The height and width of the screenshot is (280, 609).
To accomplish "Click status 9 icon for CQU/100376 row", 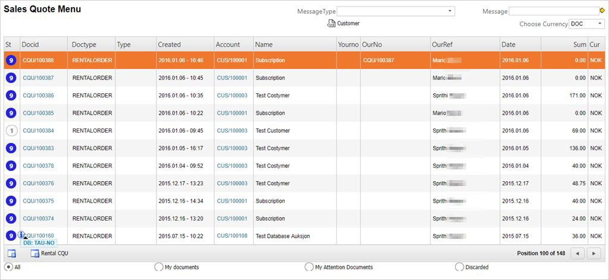I will click(11, 184).
